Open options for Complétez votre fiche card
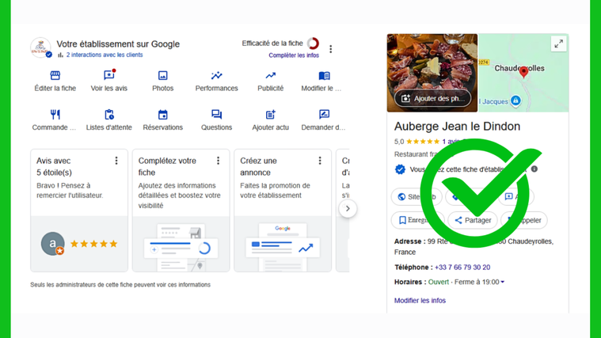The width and height of the screenshot is (601, 338). coord(218,161)
